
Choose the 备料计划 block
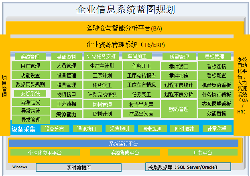tap(102, 114)
